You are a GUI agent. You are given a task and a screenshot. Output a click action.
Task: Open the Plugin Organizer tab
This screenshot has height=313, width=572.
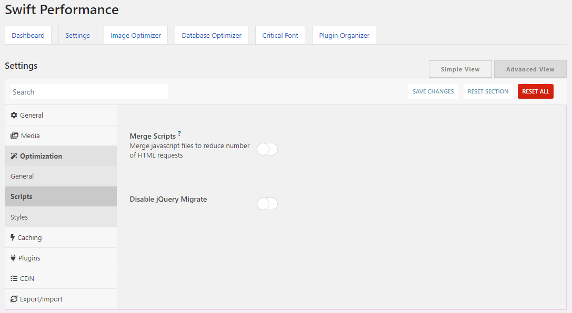pyautogui.click(x=344, y=35)
